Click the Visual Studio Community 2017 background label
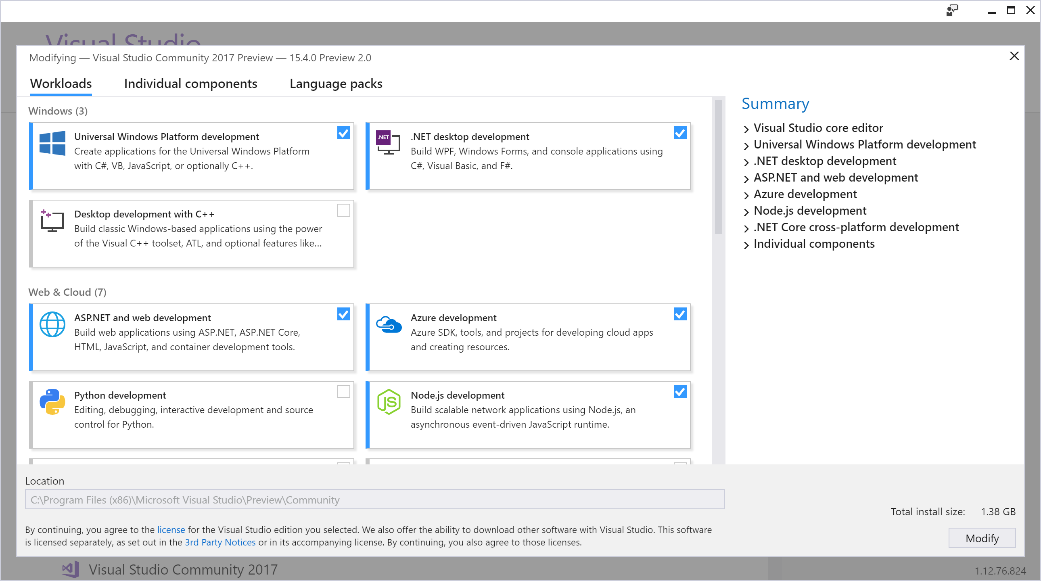 (183, 569)
